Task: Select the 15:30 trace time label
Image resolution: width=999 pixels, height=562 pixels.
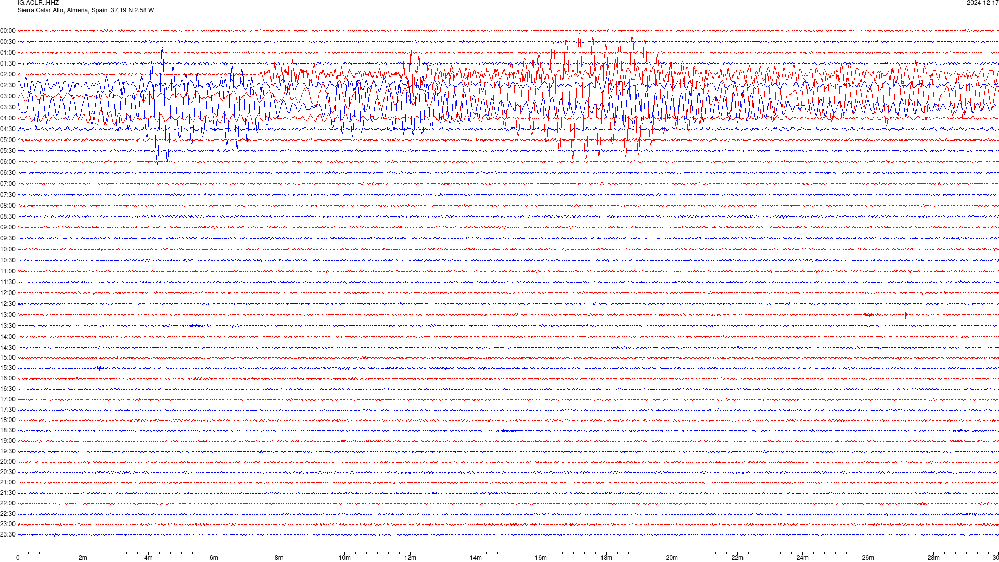Action: [x=8, y=368]
